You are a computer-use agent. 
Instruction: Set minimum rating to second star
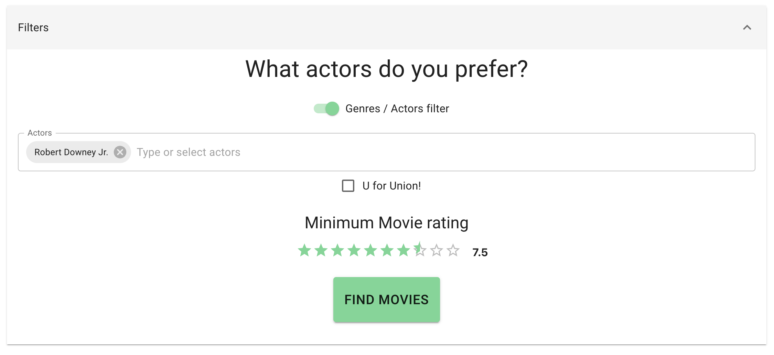[321, 250]
